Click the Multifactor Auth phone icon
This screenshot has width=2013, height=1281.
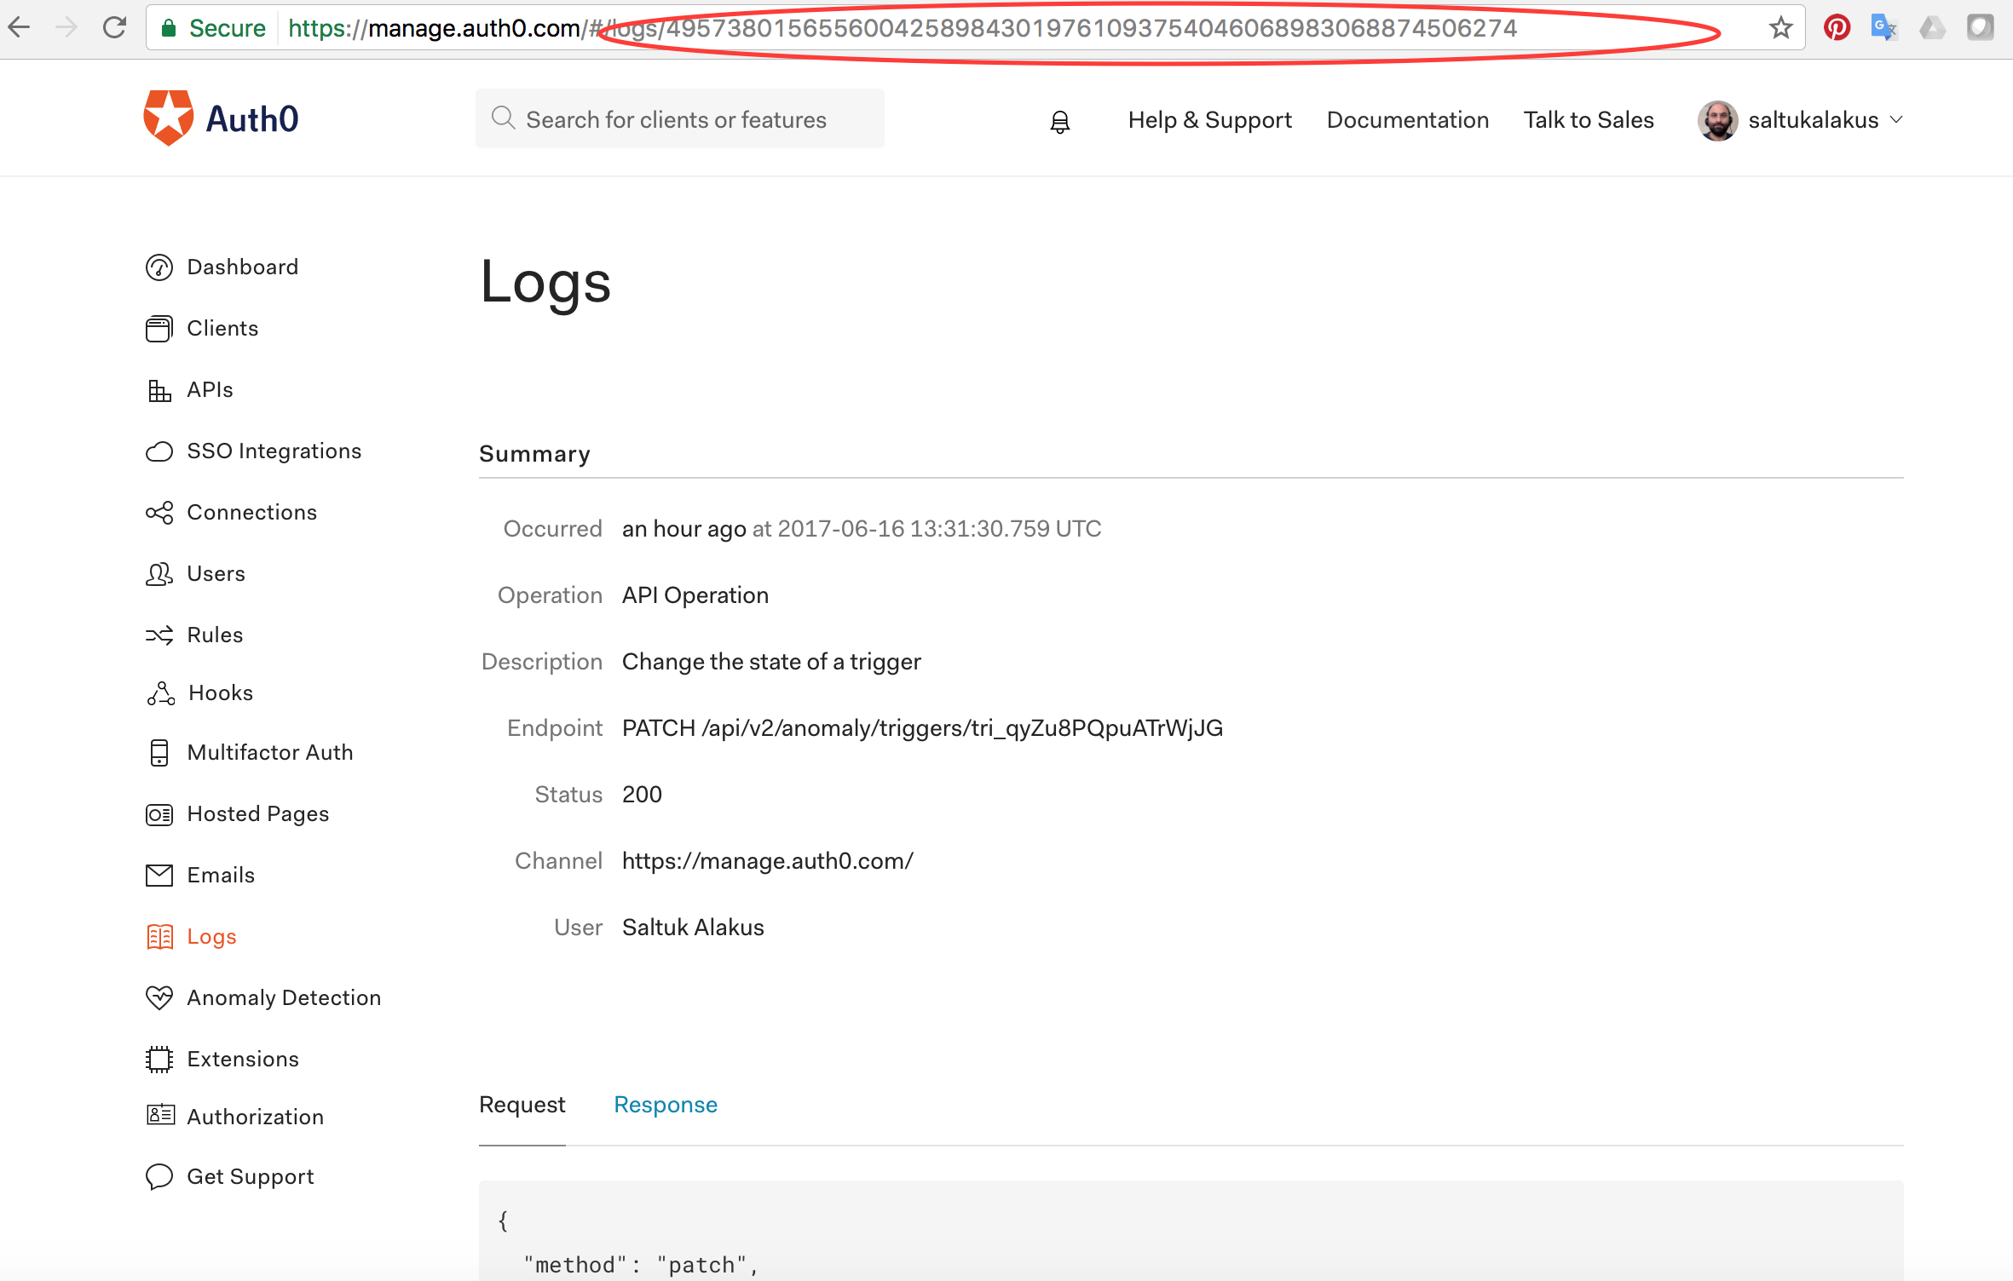click(x=159, y=753)
